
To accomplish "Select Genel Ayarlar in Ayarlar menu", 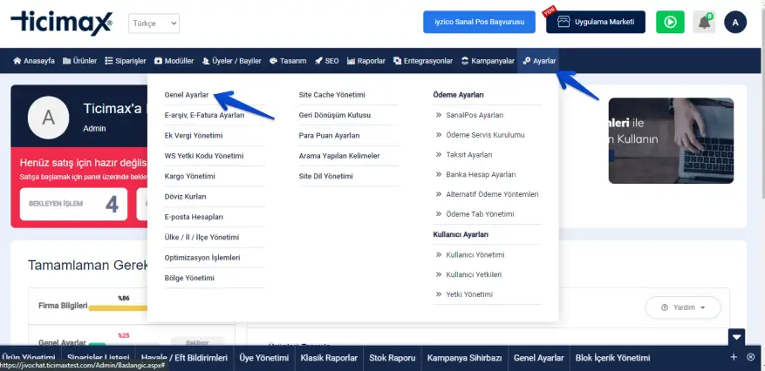I will click(x=187, y=95).
